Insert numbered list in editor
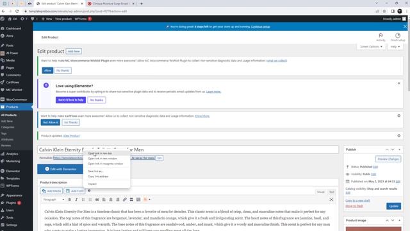 [x=90, y=200]
